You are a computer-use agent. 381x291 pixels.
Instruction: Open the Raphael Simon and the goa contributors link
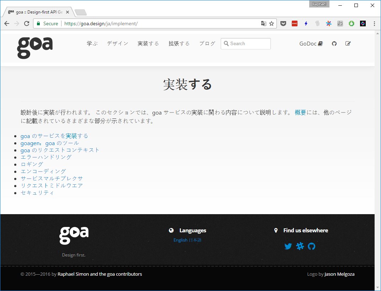pos(100,274)
